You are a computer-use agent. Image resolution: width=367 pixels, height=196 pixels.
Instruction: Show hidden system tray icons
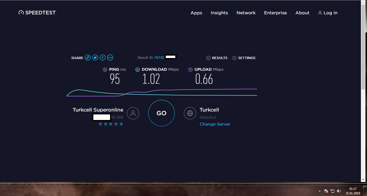coord(320,191)
